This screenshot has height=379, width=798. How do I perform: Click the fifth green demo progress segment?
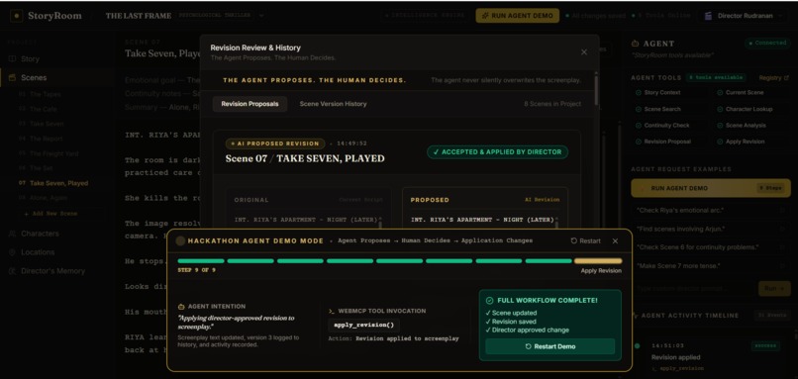click(x=400, y=261)
